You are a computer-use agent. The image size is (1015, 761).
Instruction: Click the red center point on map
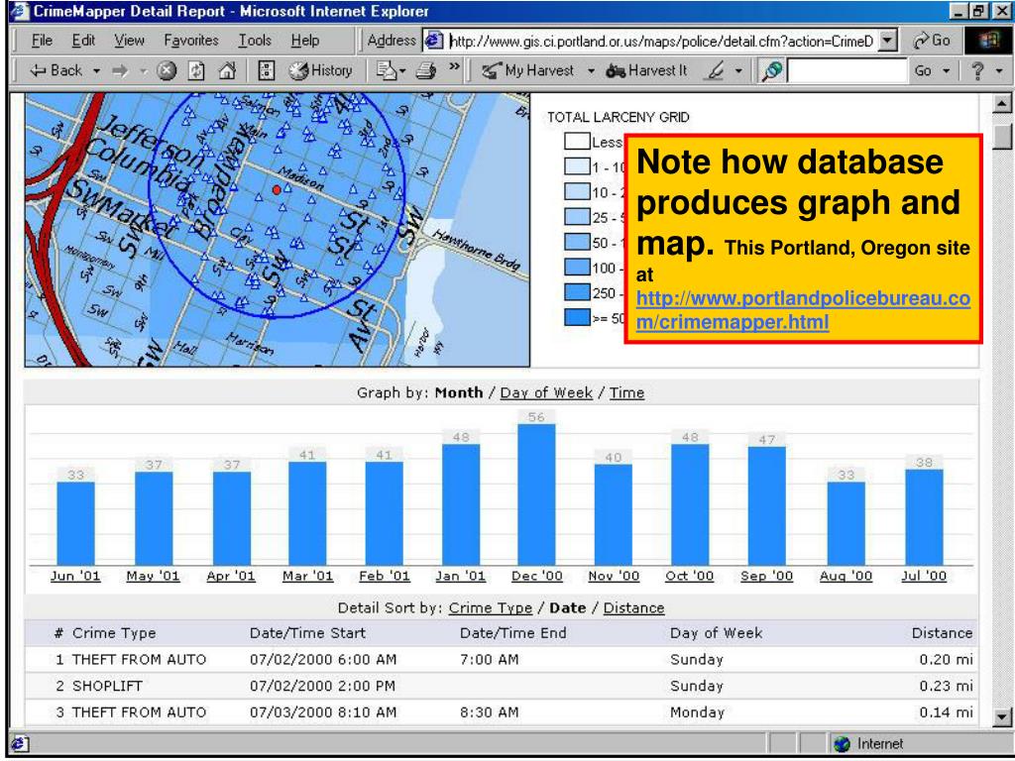(x=277, y=189)
